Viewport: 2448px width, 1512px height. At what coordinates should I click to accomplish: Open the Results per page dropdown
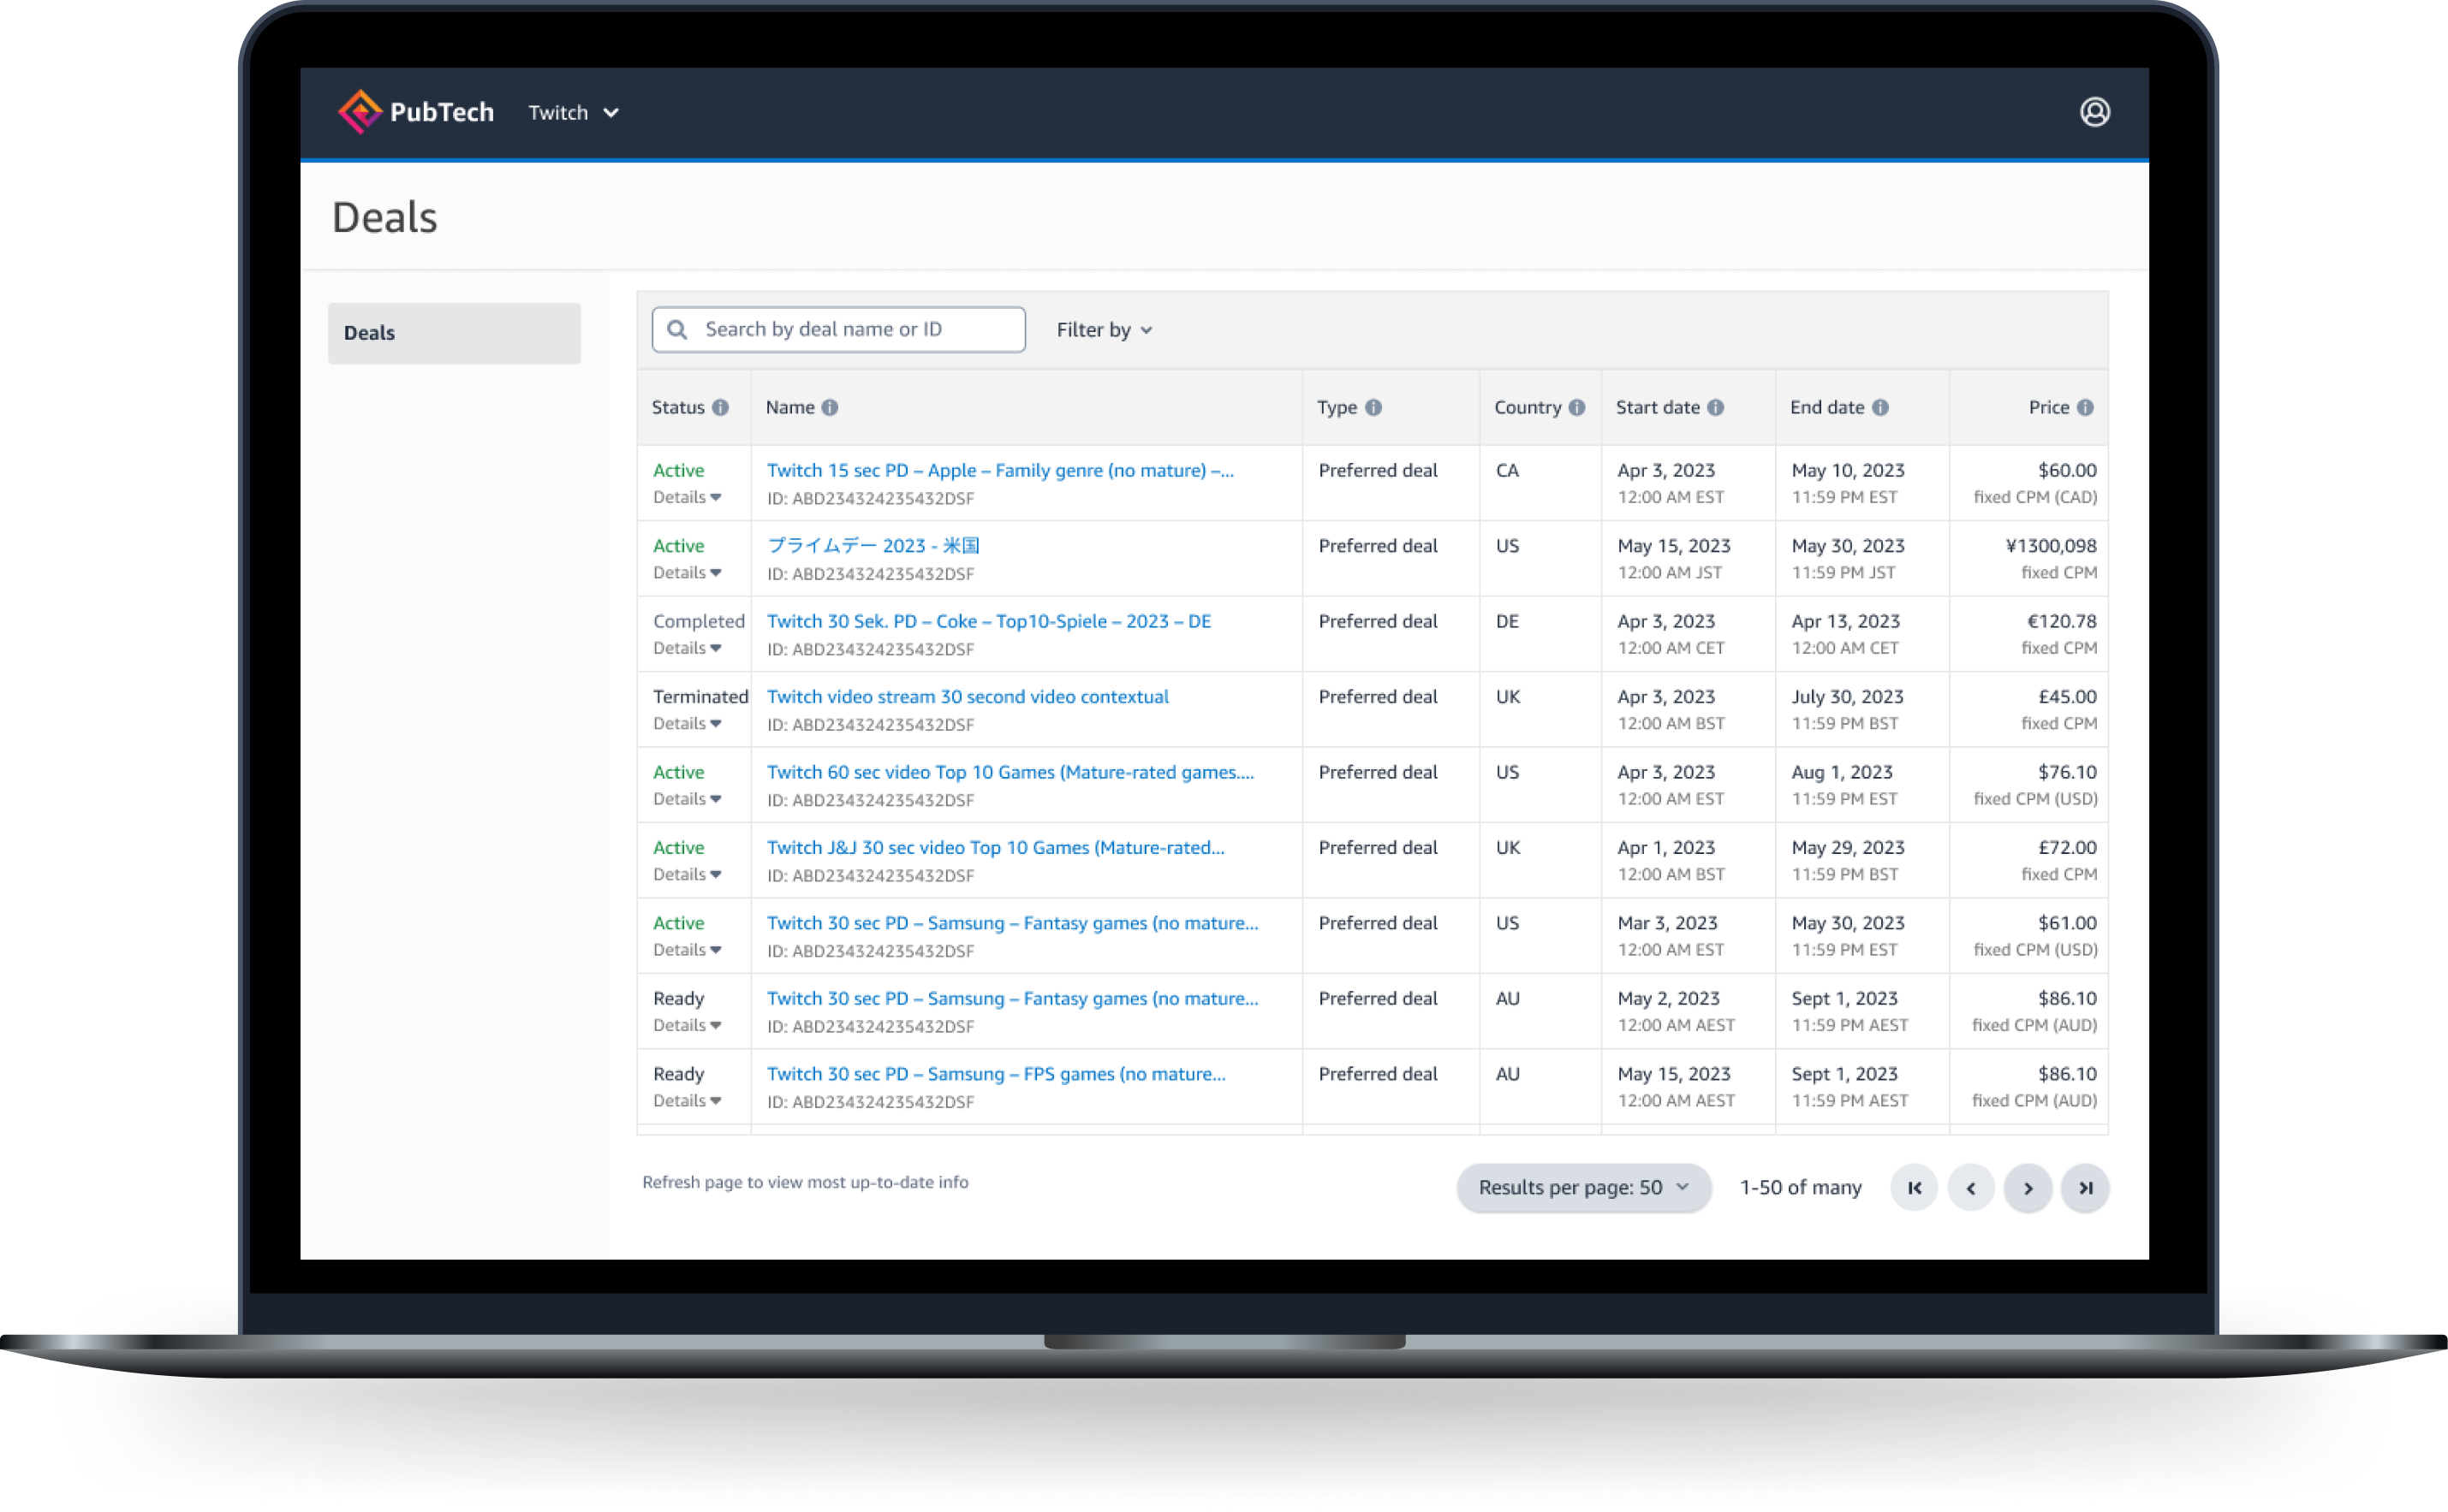pos(1582,1188)
